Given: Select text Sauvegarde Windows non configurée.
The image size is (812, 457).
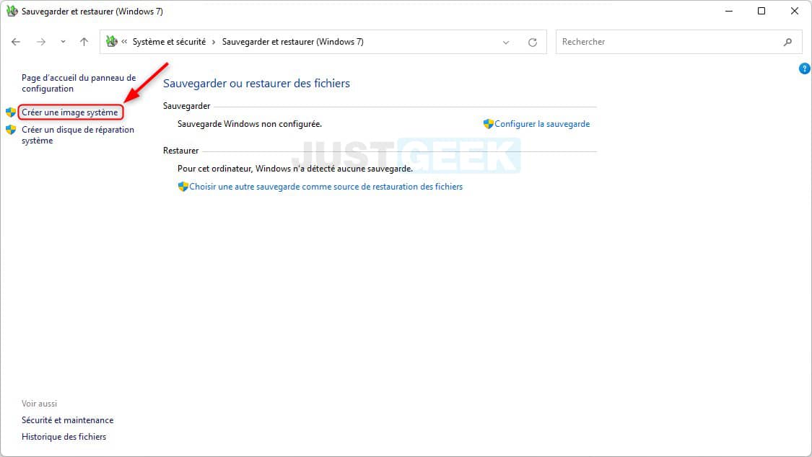Looking at the screenshot, I should 250,124.
